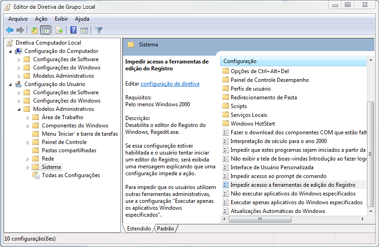Viewport: 379px width, 247px height.
Task: Select Configurações do Windows under Configuração do Computador
Action: tap(67, 68)
